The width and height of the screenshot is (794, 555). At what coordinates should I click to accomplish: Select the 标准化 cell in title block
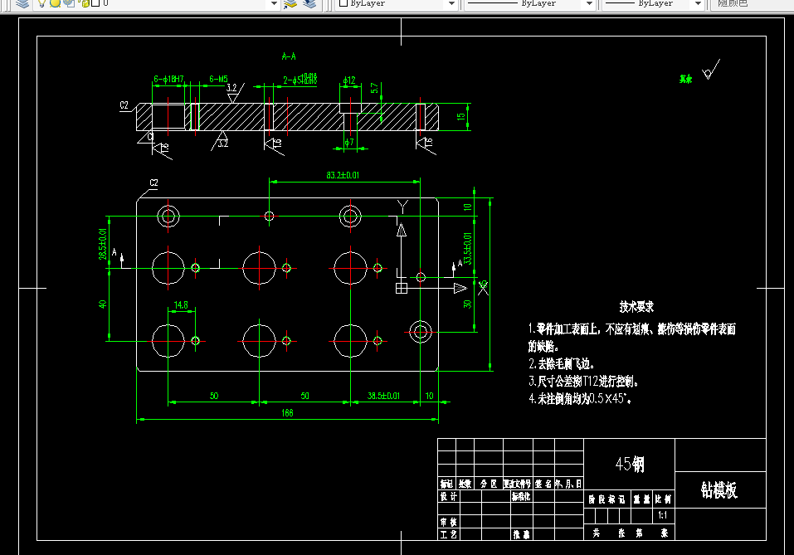(521, 496)
